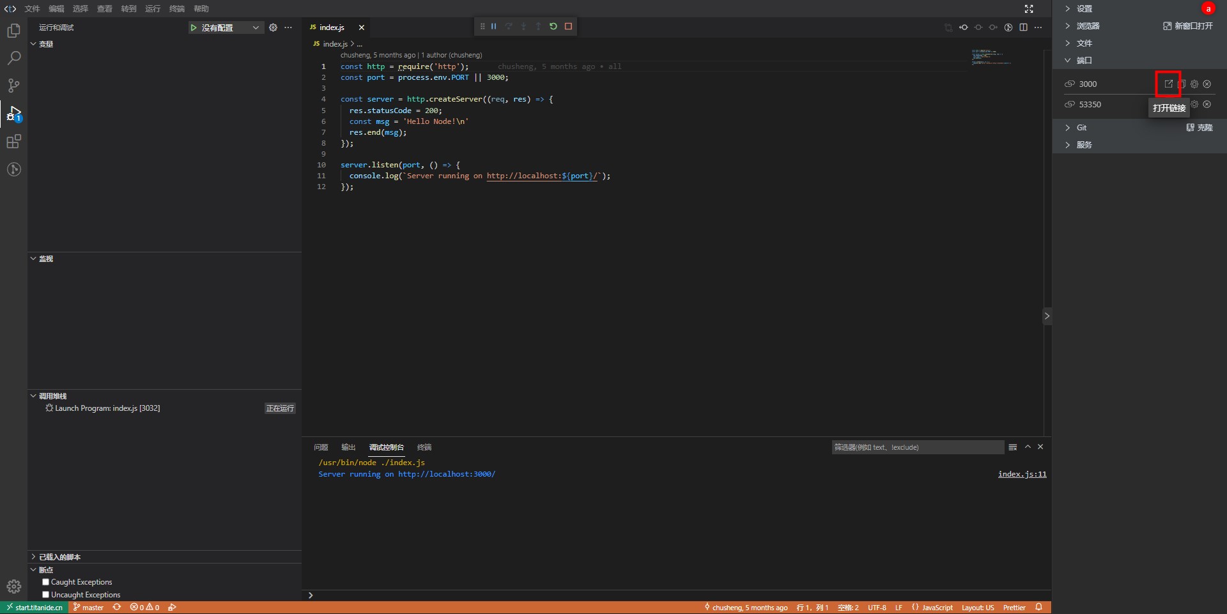Open the Run and Debug view in the activity bar

click(13, 114)
